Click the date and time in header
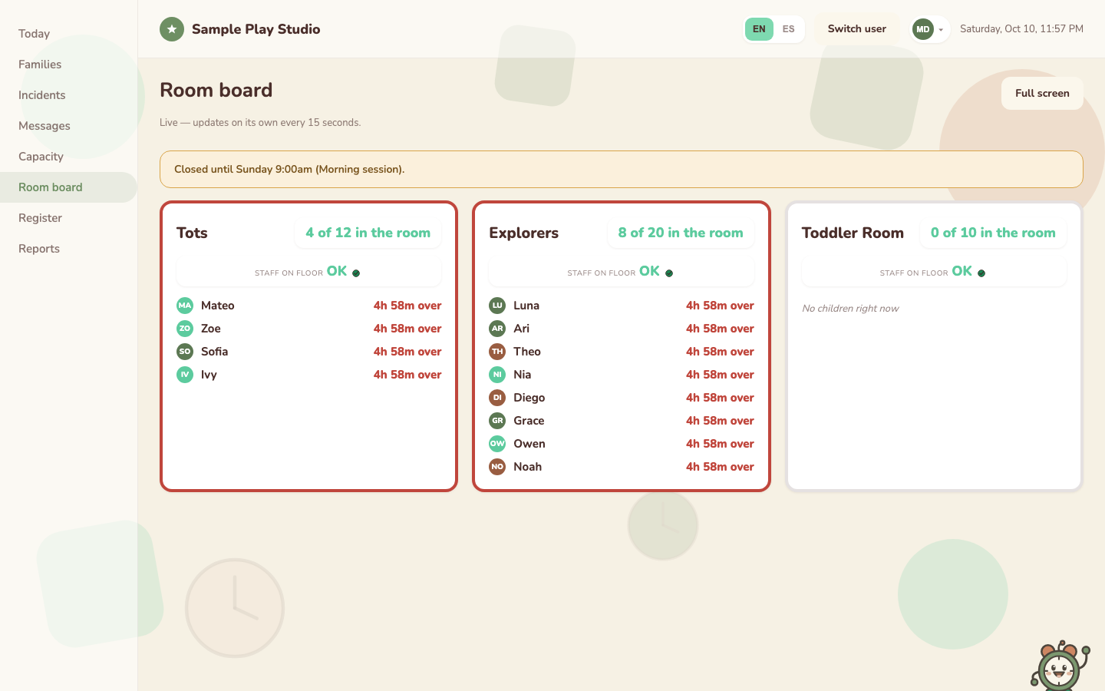 [x=1021, y=29]
